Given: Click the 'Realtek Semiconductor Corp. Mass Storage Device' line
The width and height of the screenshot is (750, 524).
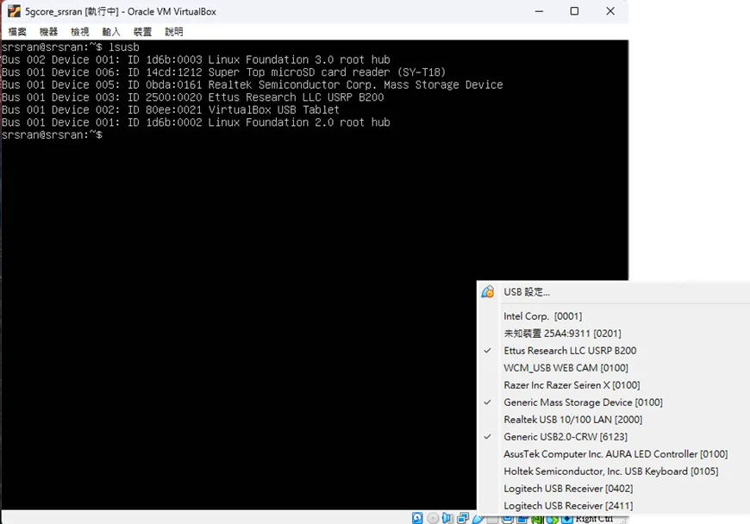Looking at the screenshot, I should coord(252,84).
